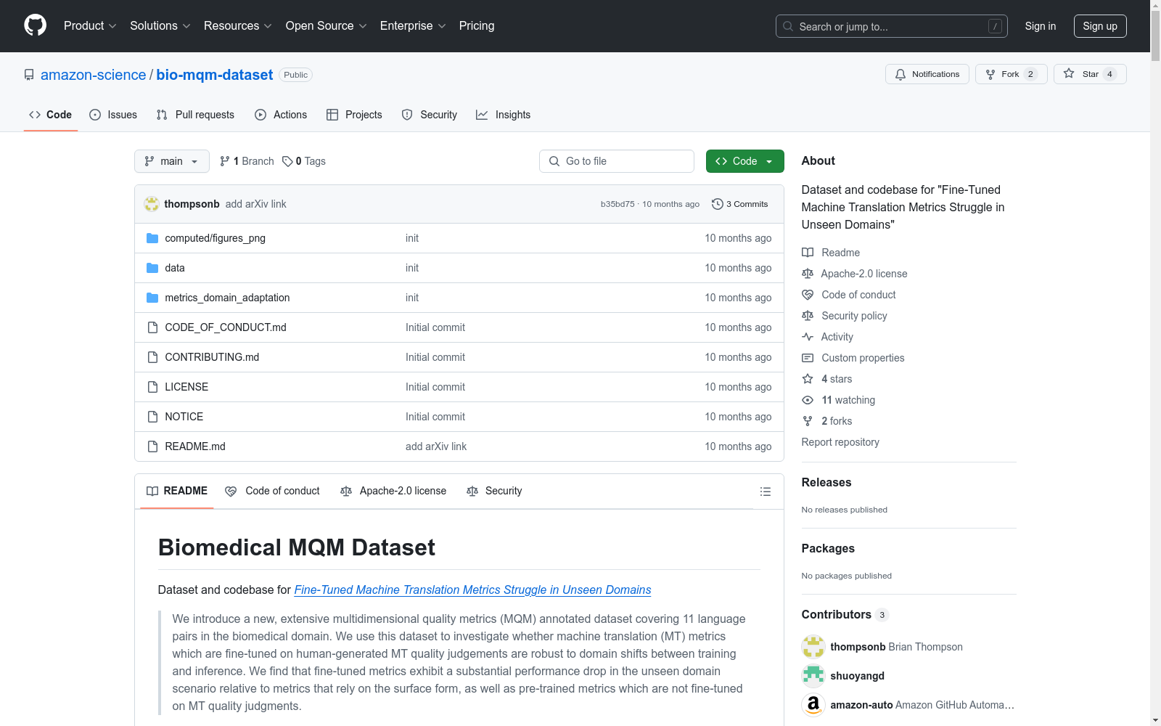Click the fork icon in Fork button
The image size is (1161, 726).
tap(990, 74)
